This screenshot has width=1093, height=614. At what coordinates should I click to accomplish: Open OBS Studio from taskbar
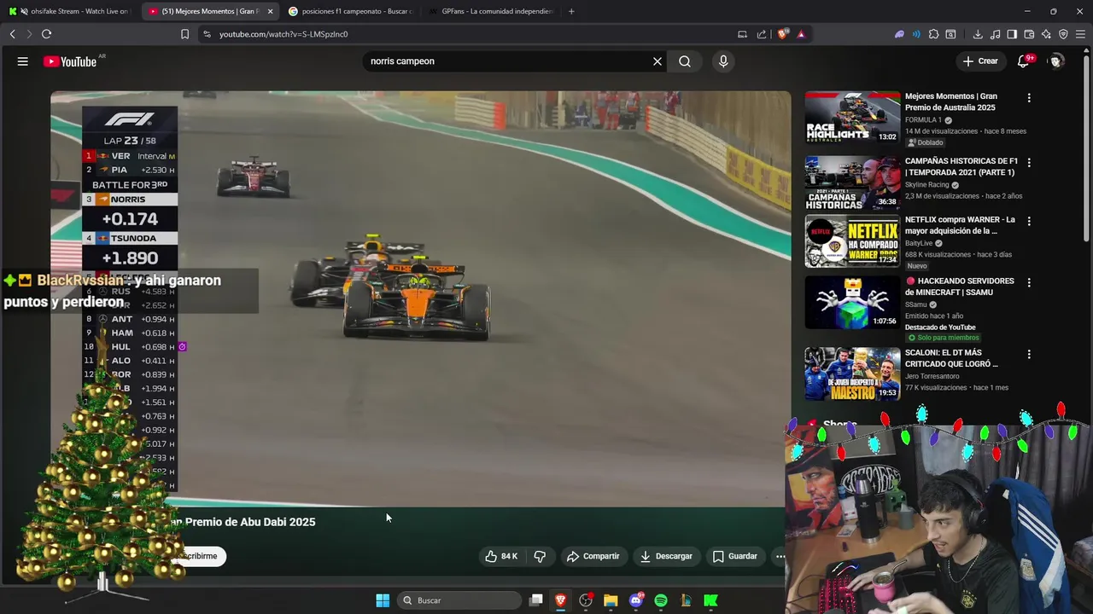586,600
